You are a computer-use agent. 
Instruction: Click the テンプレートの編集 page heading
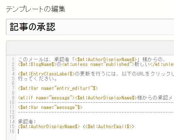tap(36, 9)
